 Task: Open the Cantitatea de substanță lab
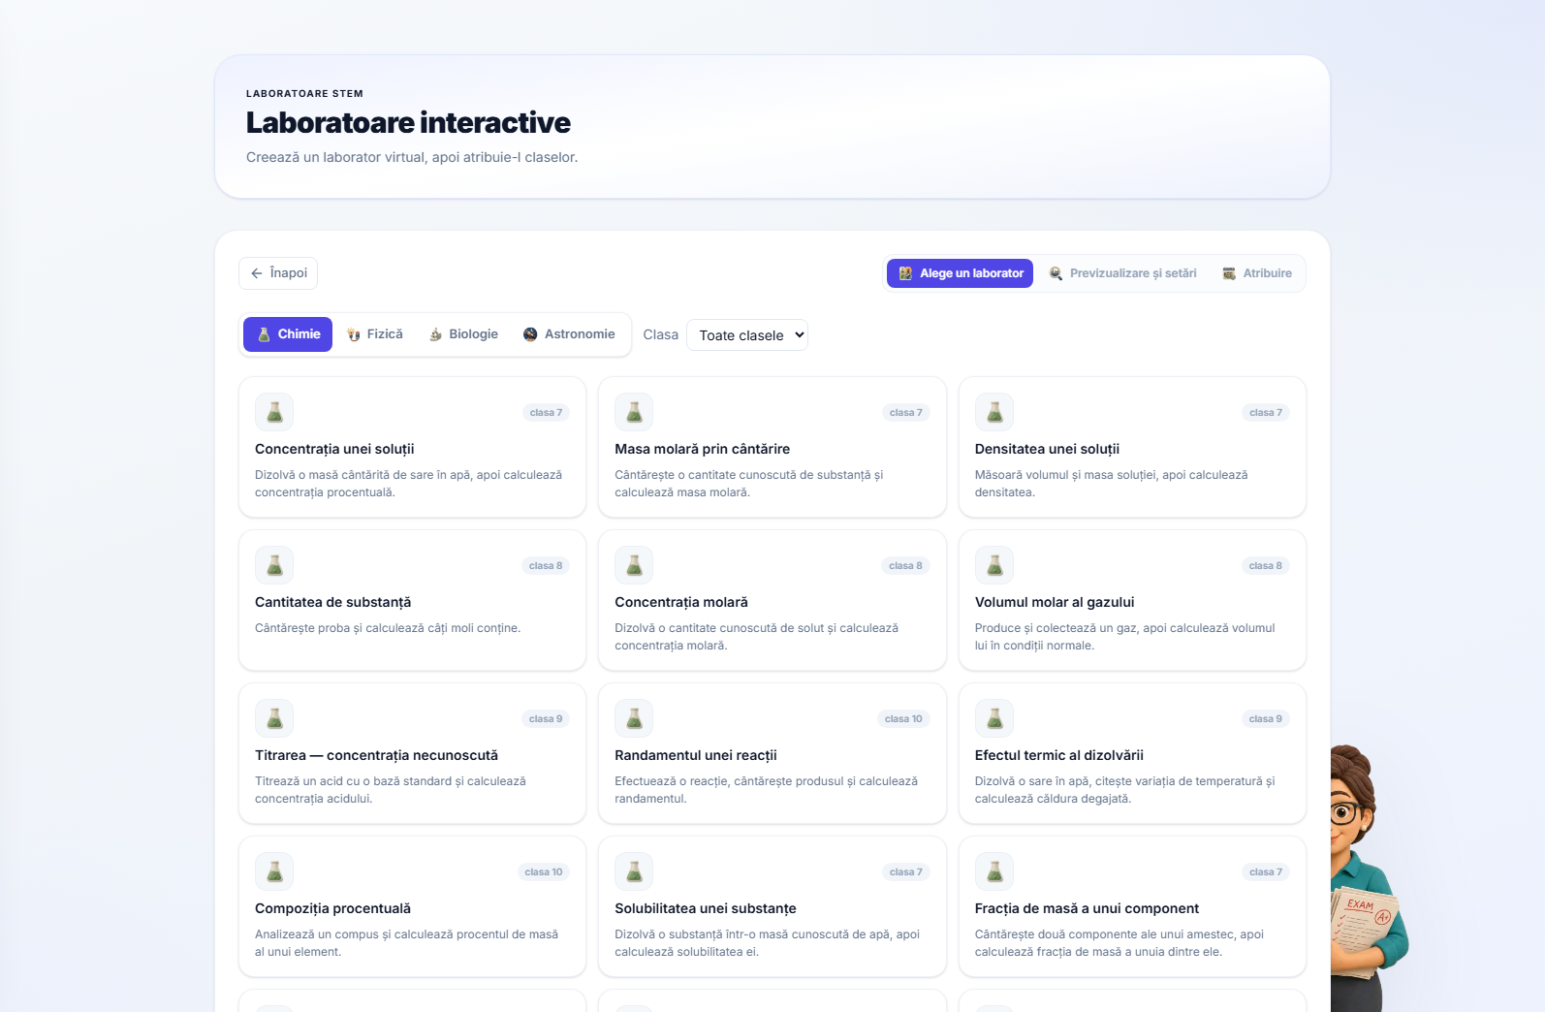[413, 601]
